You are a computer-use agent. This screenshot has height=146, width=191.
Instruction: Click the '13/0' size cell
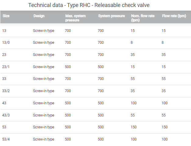(x=6, y=43)
